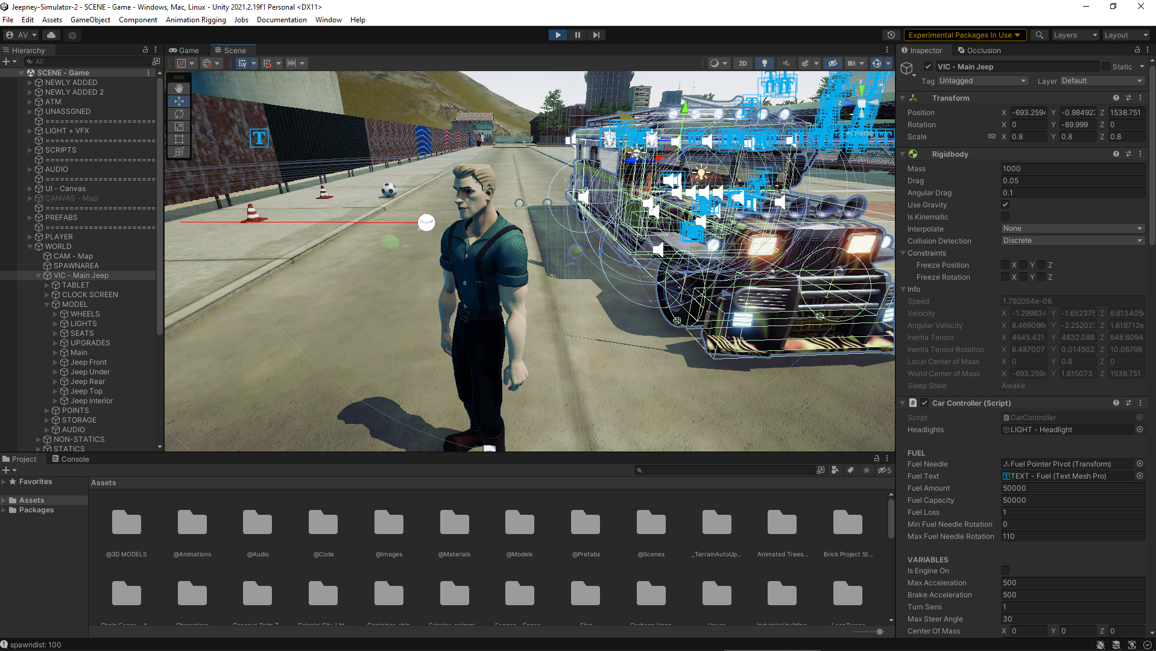Toggle the Use Gravity checkbox

pos(1005,205)
